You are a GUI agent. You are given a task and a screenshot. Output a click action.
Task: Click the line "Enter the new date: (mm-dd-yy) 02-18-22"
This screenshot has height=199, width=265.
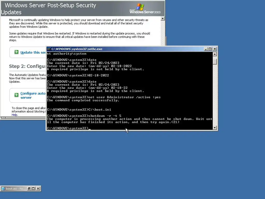click(87, 88)
